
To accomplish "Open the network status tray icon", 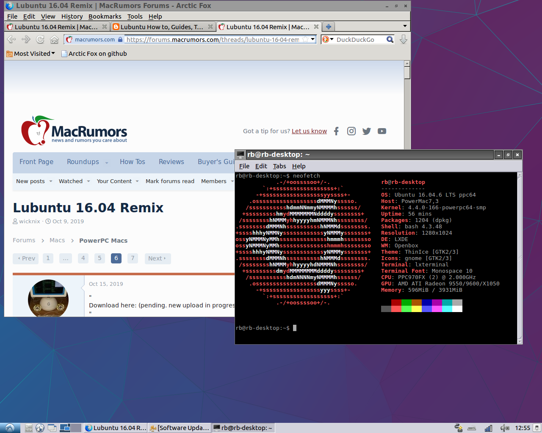I will coord(488,428).
